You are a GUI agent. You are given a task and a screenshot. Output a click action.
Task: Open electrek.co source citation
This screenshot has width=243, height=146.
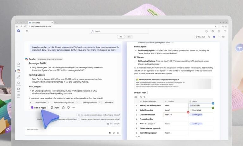(106, 102)
